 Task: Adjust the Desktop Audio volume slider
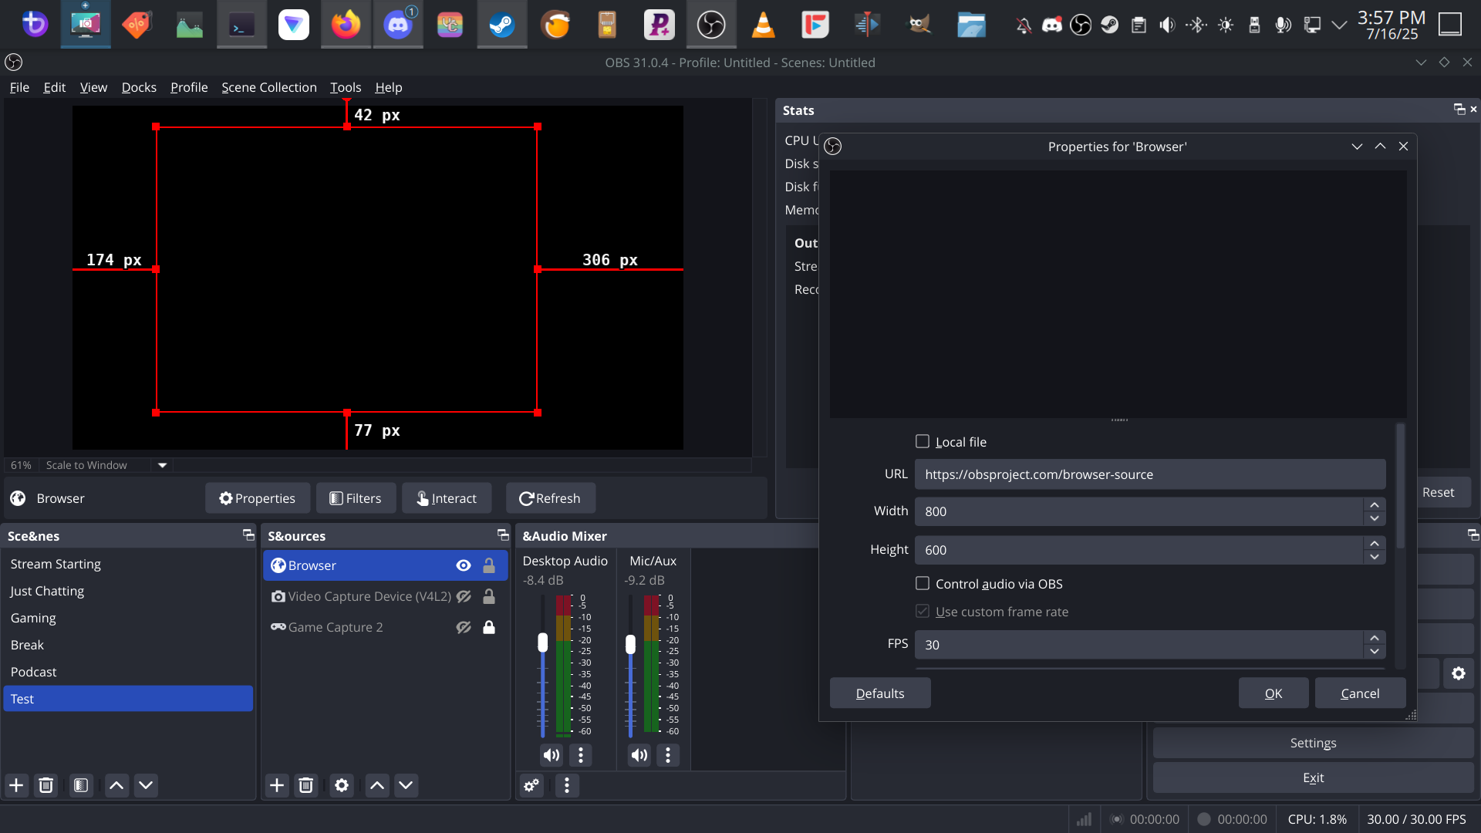543,642
